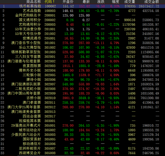The width and height of the screenshot is (165, 156).
Task: Select 三八妇女节套票 row
Action: (82, 57)
